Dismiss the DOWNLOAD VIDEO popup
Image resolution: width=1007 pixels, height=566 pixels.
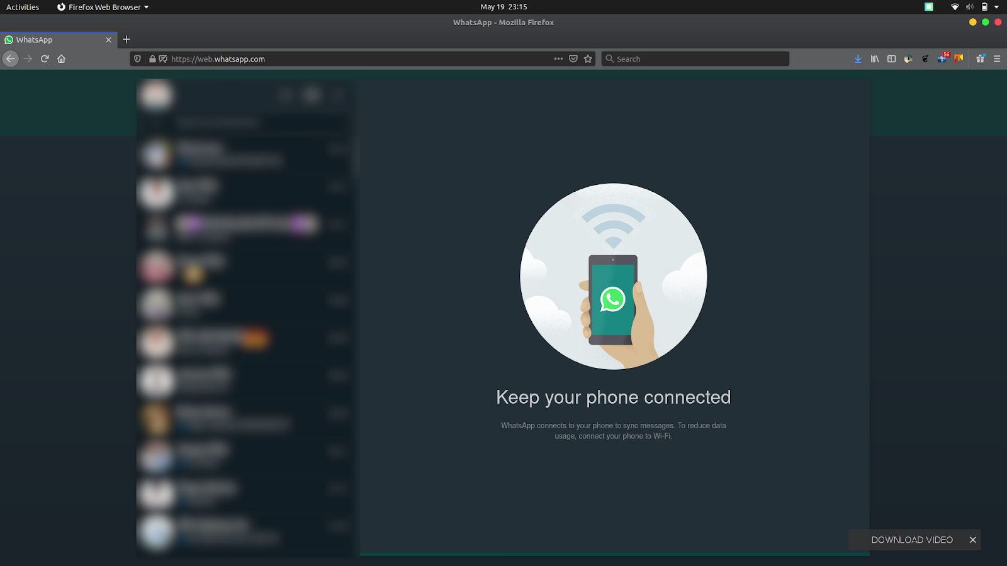[973, 540]
